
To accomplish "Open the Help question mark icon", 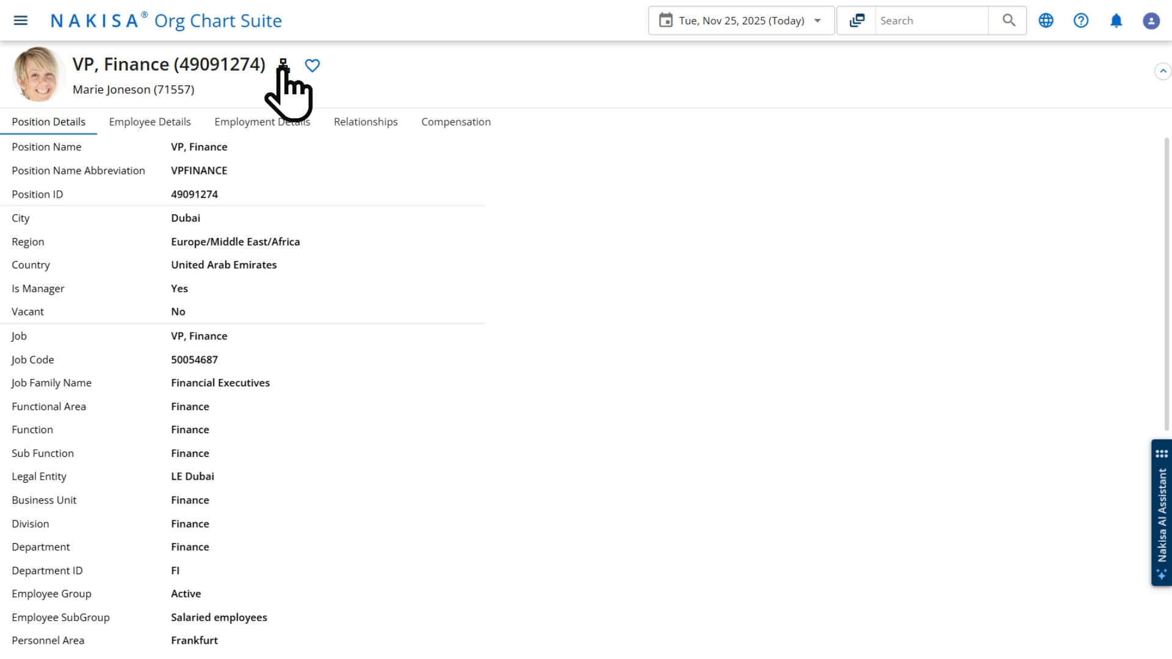I will click(1081, 20).
